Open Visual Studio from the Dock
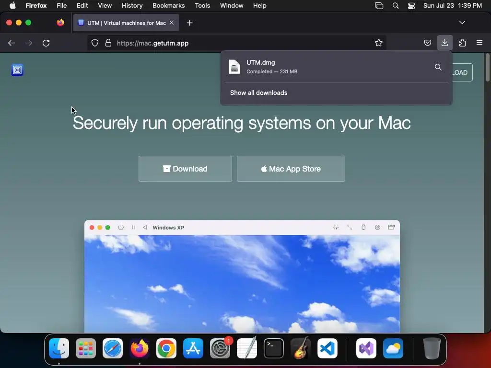 pos(366,348)
